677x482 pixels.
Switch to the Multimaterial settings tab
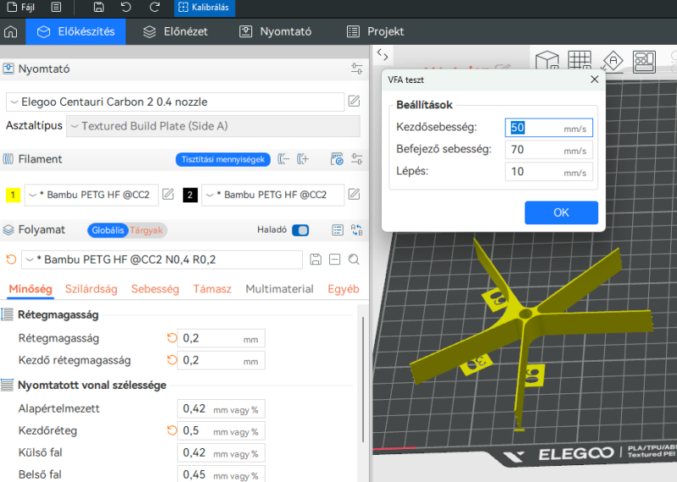click(x=279, y=289)
